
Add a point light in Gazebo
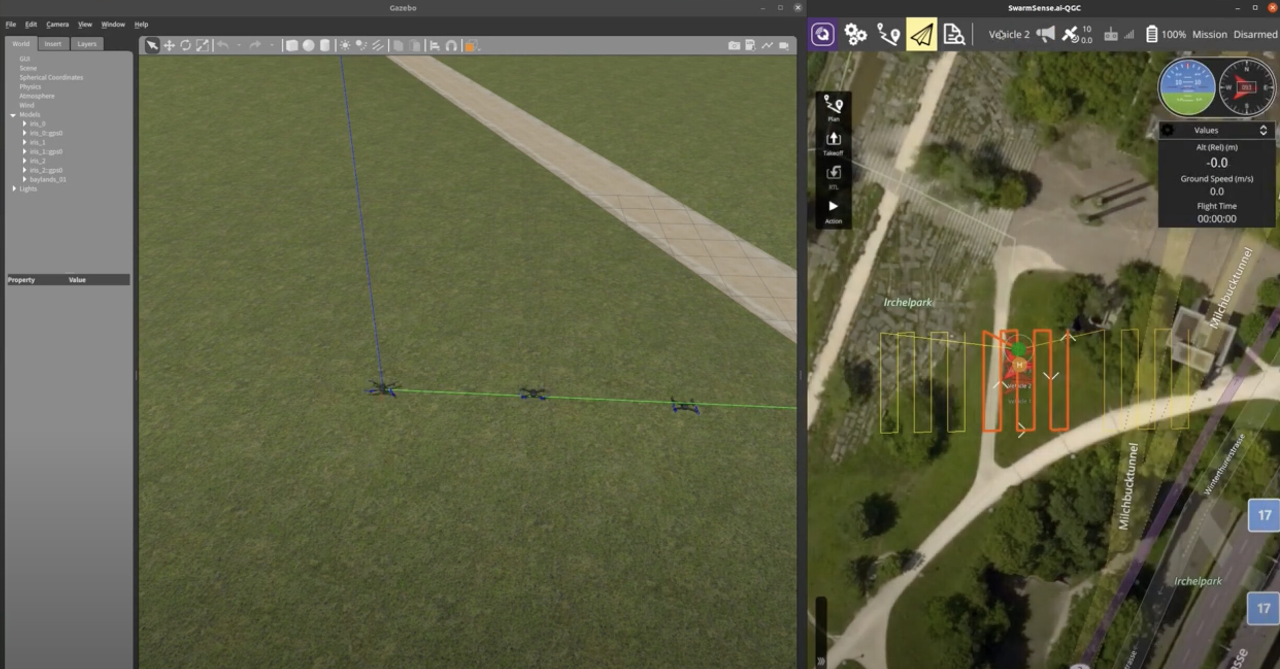(345, 46)
